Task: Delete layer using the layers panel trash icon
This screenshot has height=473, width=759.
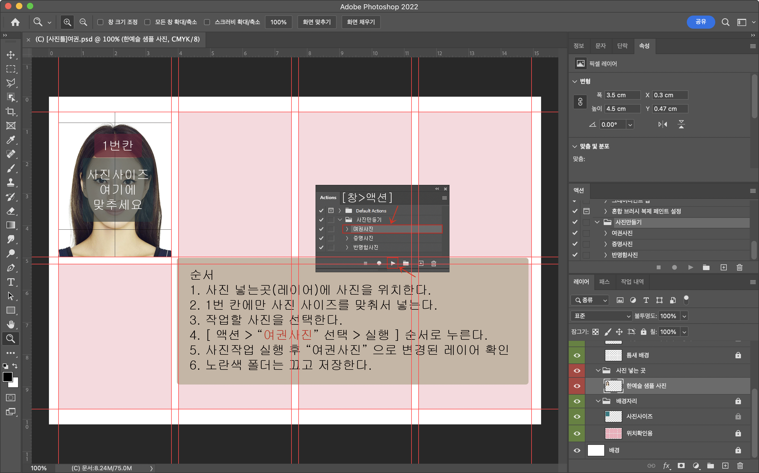Action: (x=740, y=466)
